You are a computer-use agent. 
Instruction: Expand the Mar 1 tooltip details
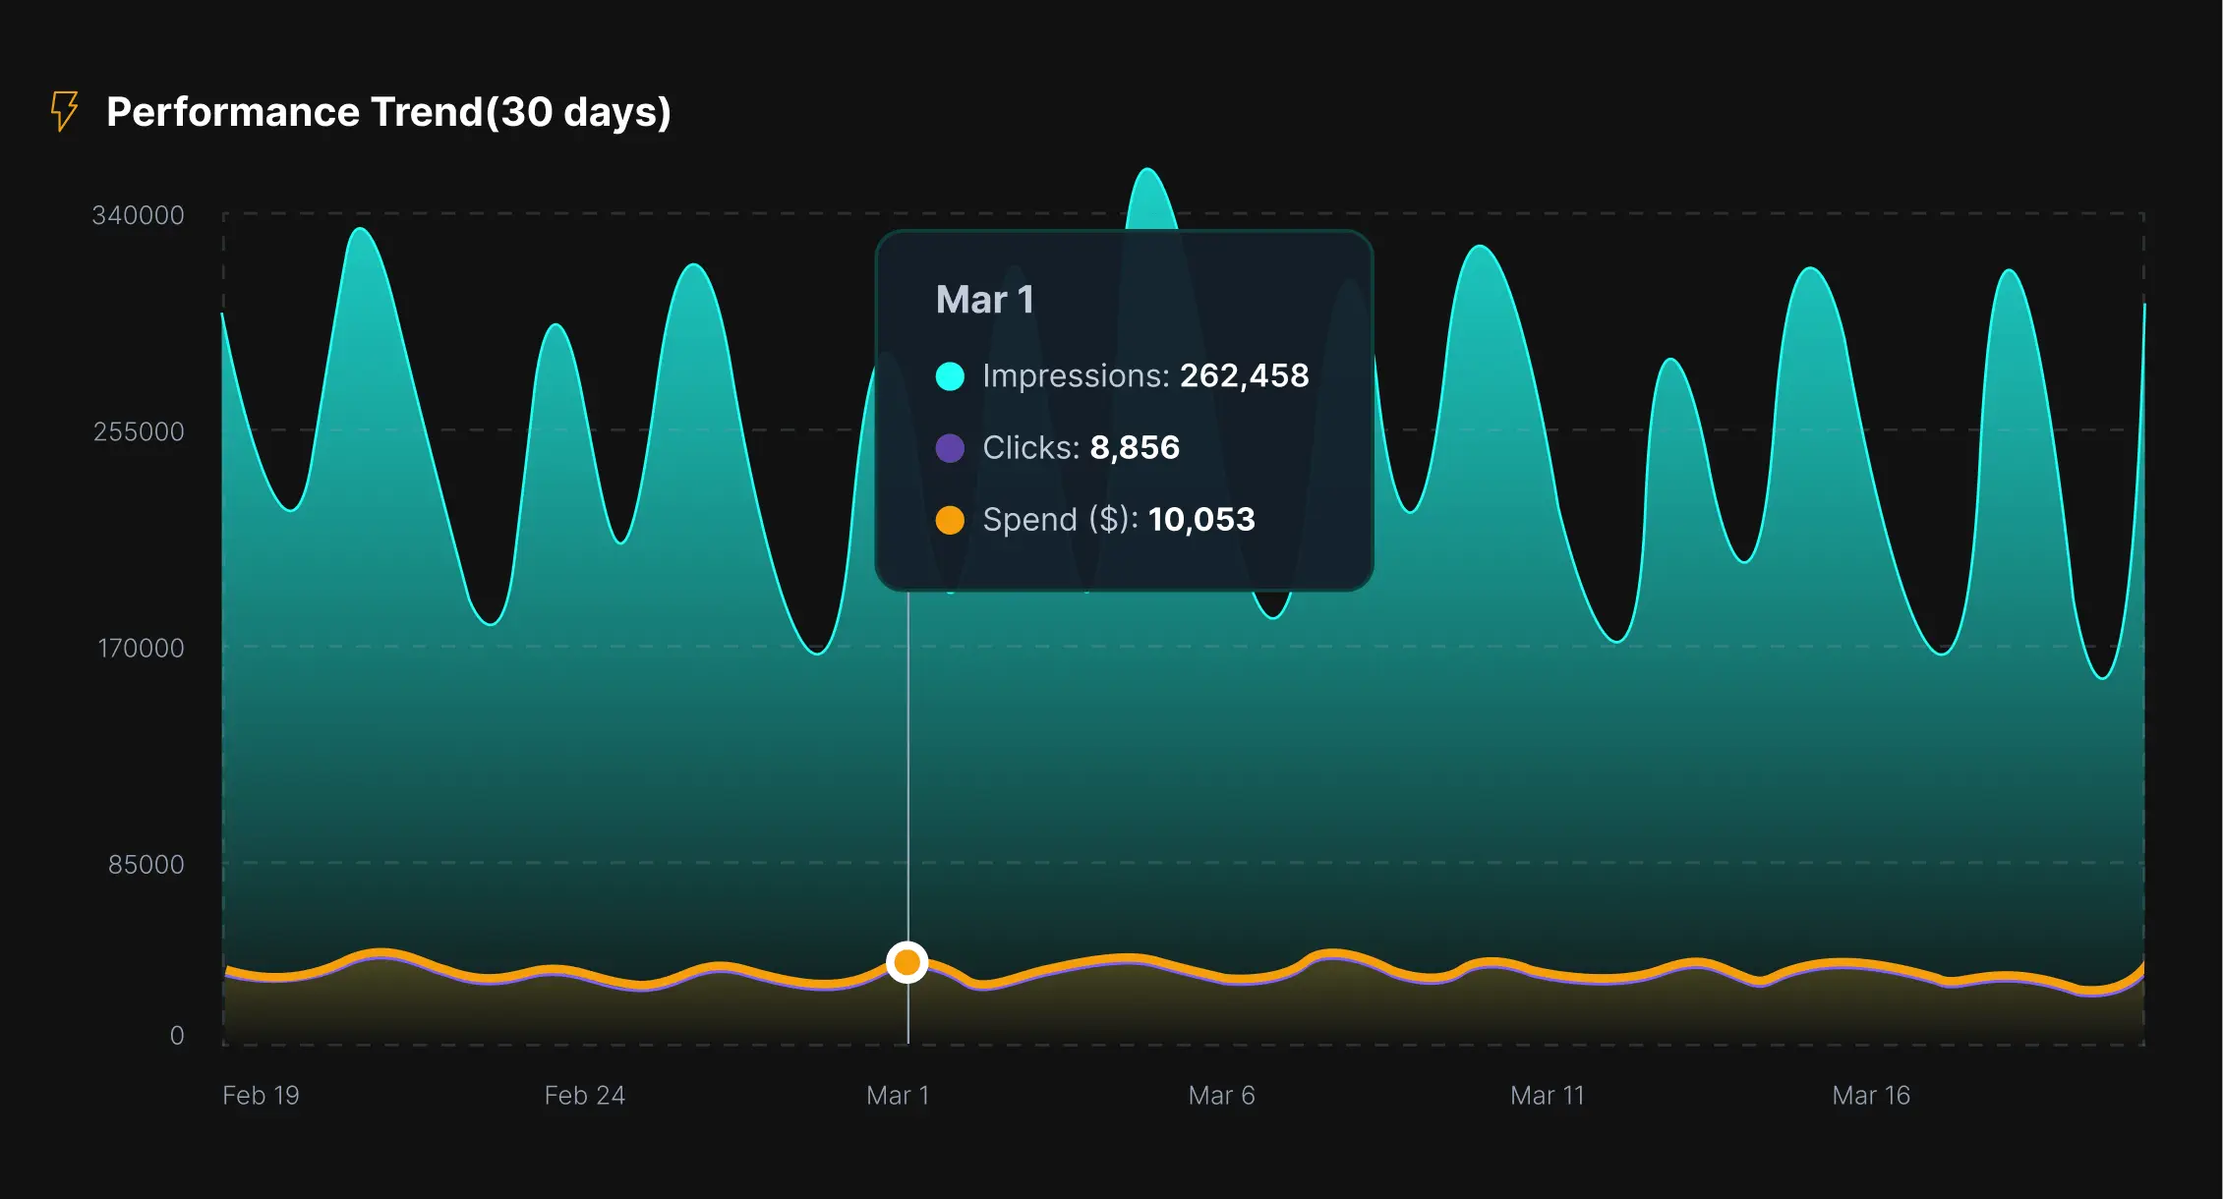click(1124, 408)
